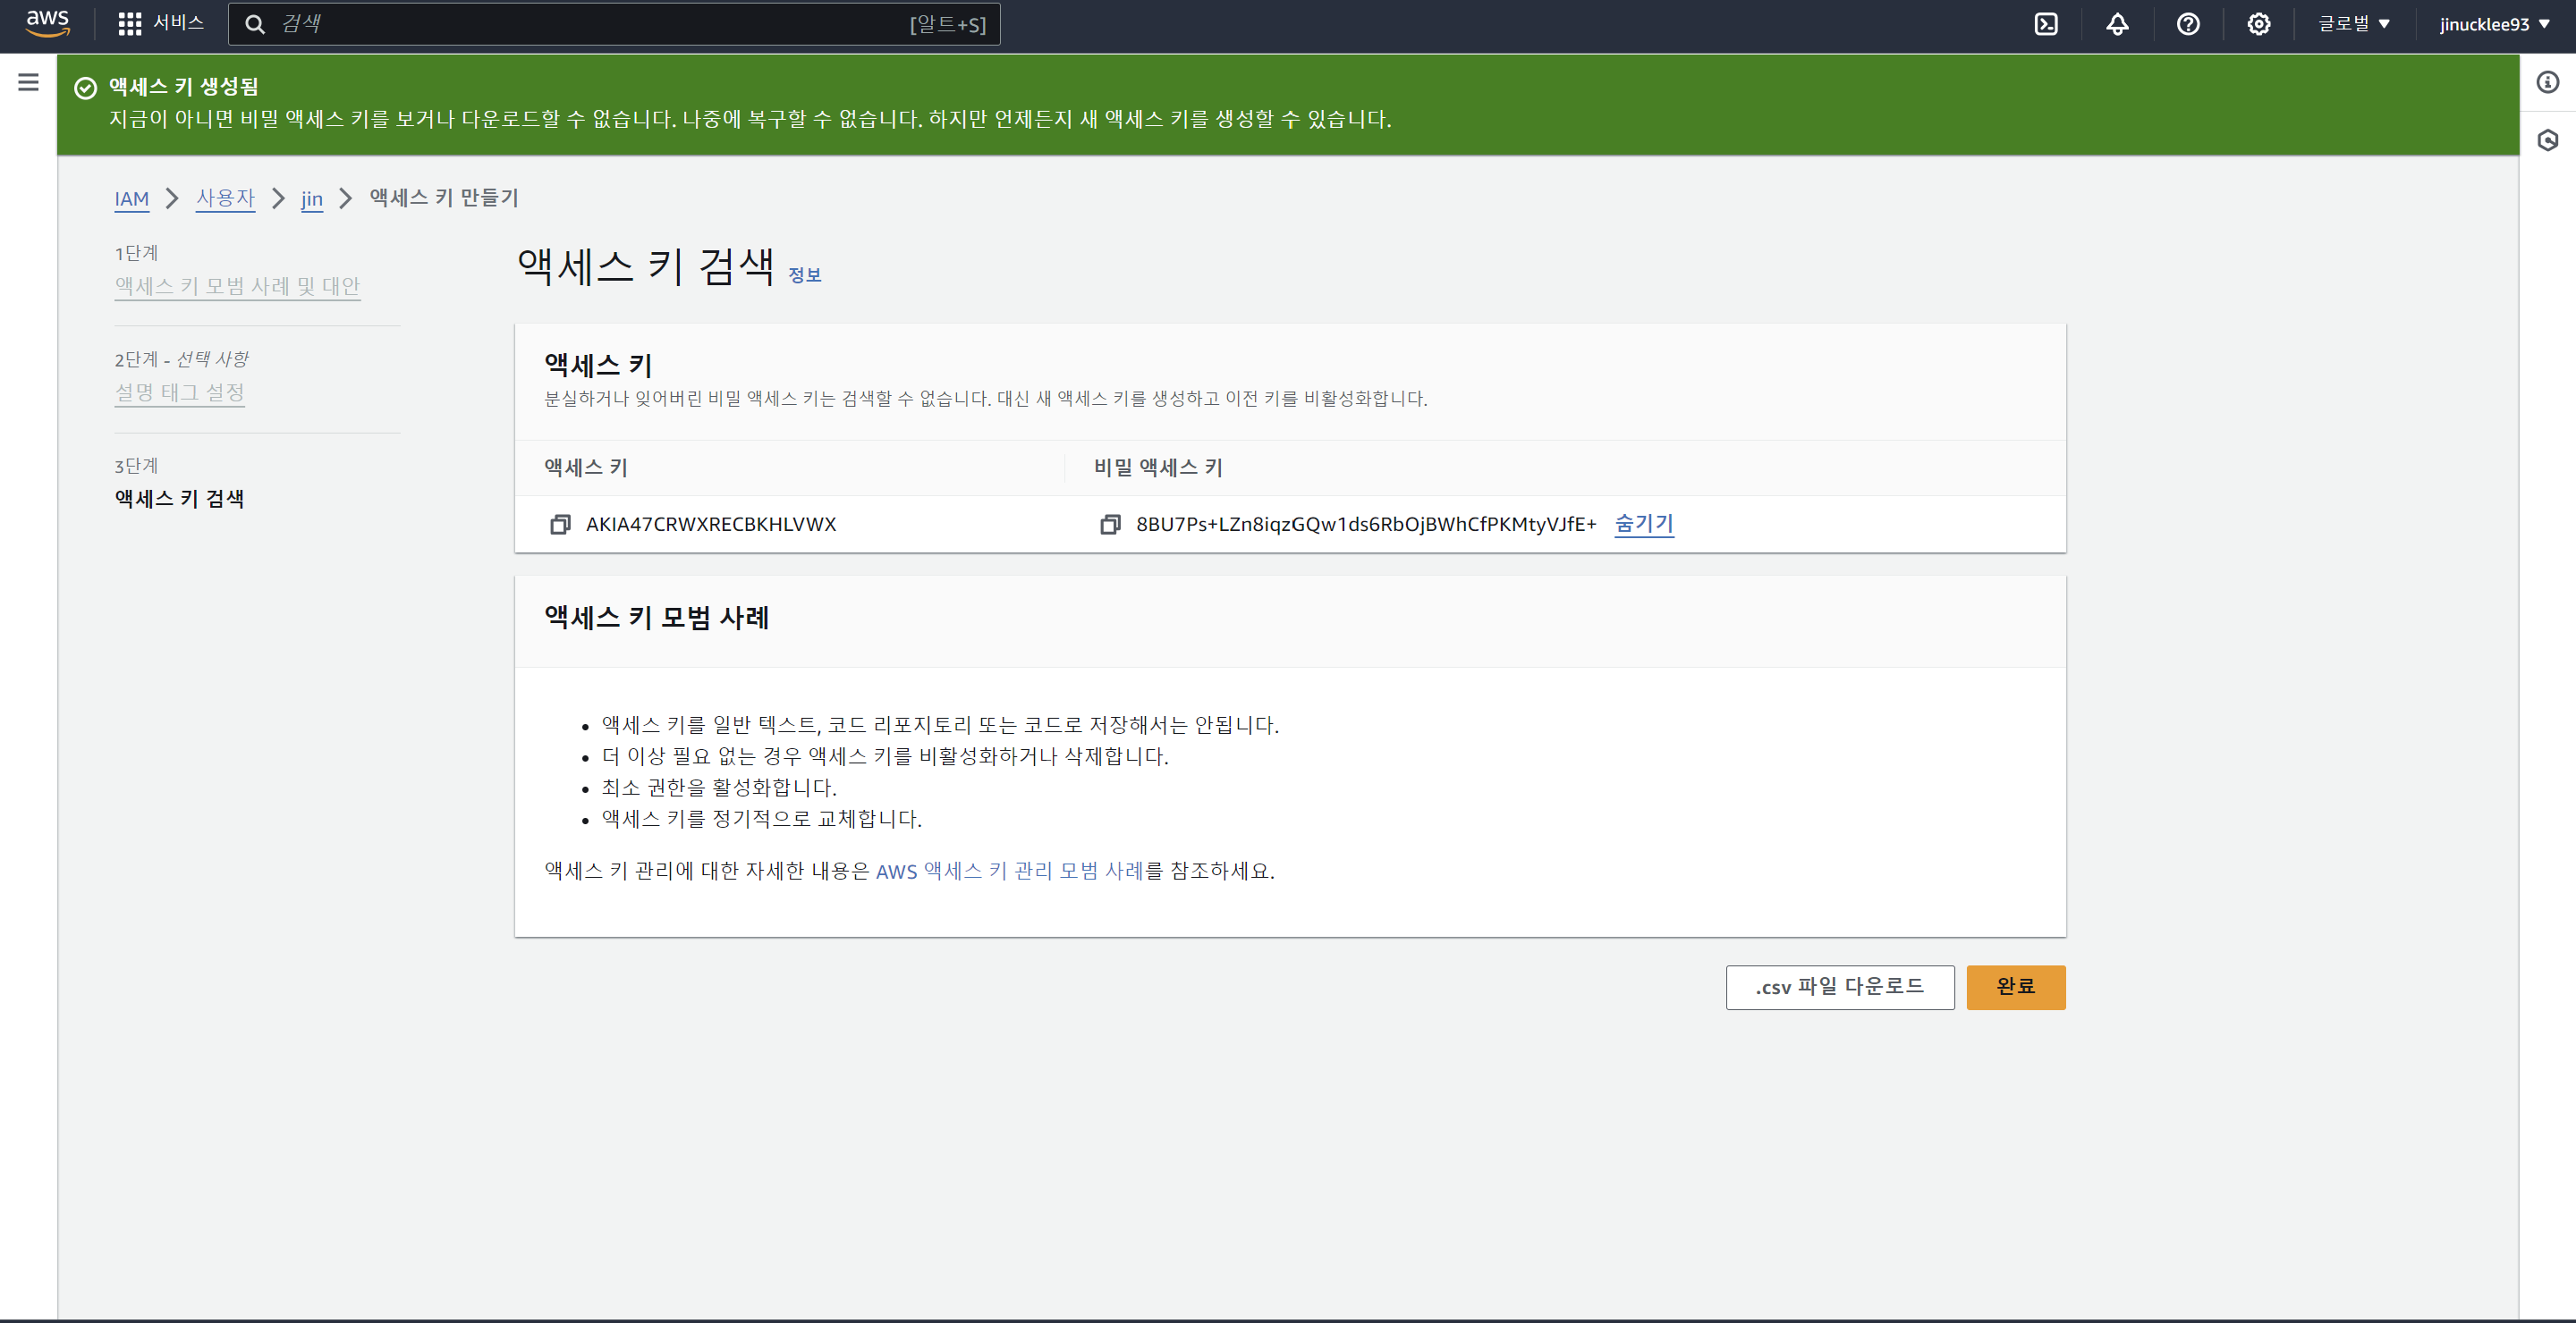The height and width of the screenshot is (1323, 2576).
Task: Open the 서비스 grid menu
Action: tap(160, 24)
